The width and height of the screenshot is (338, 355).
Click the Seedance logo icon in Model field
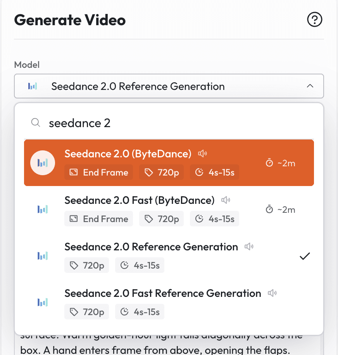tap(33, 86)
